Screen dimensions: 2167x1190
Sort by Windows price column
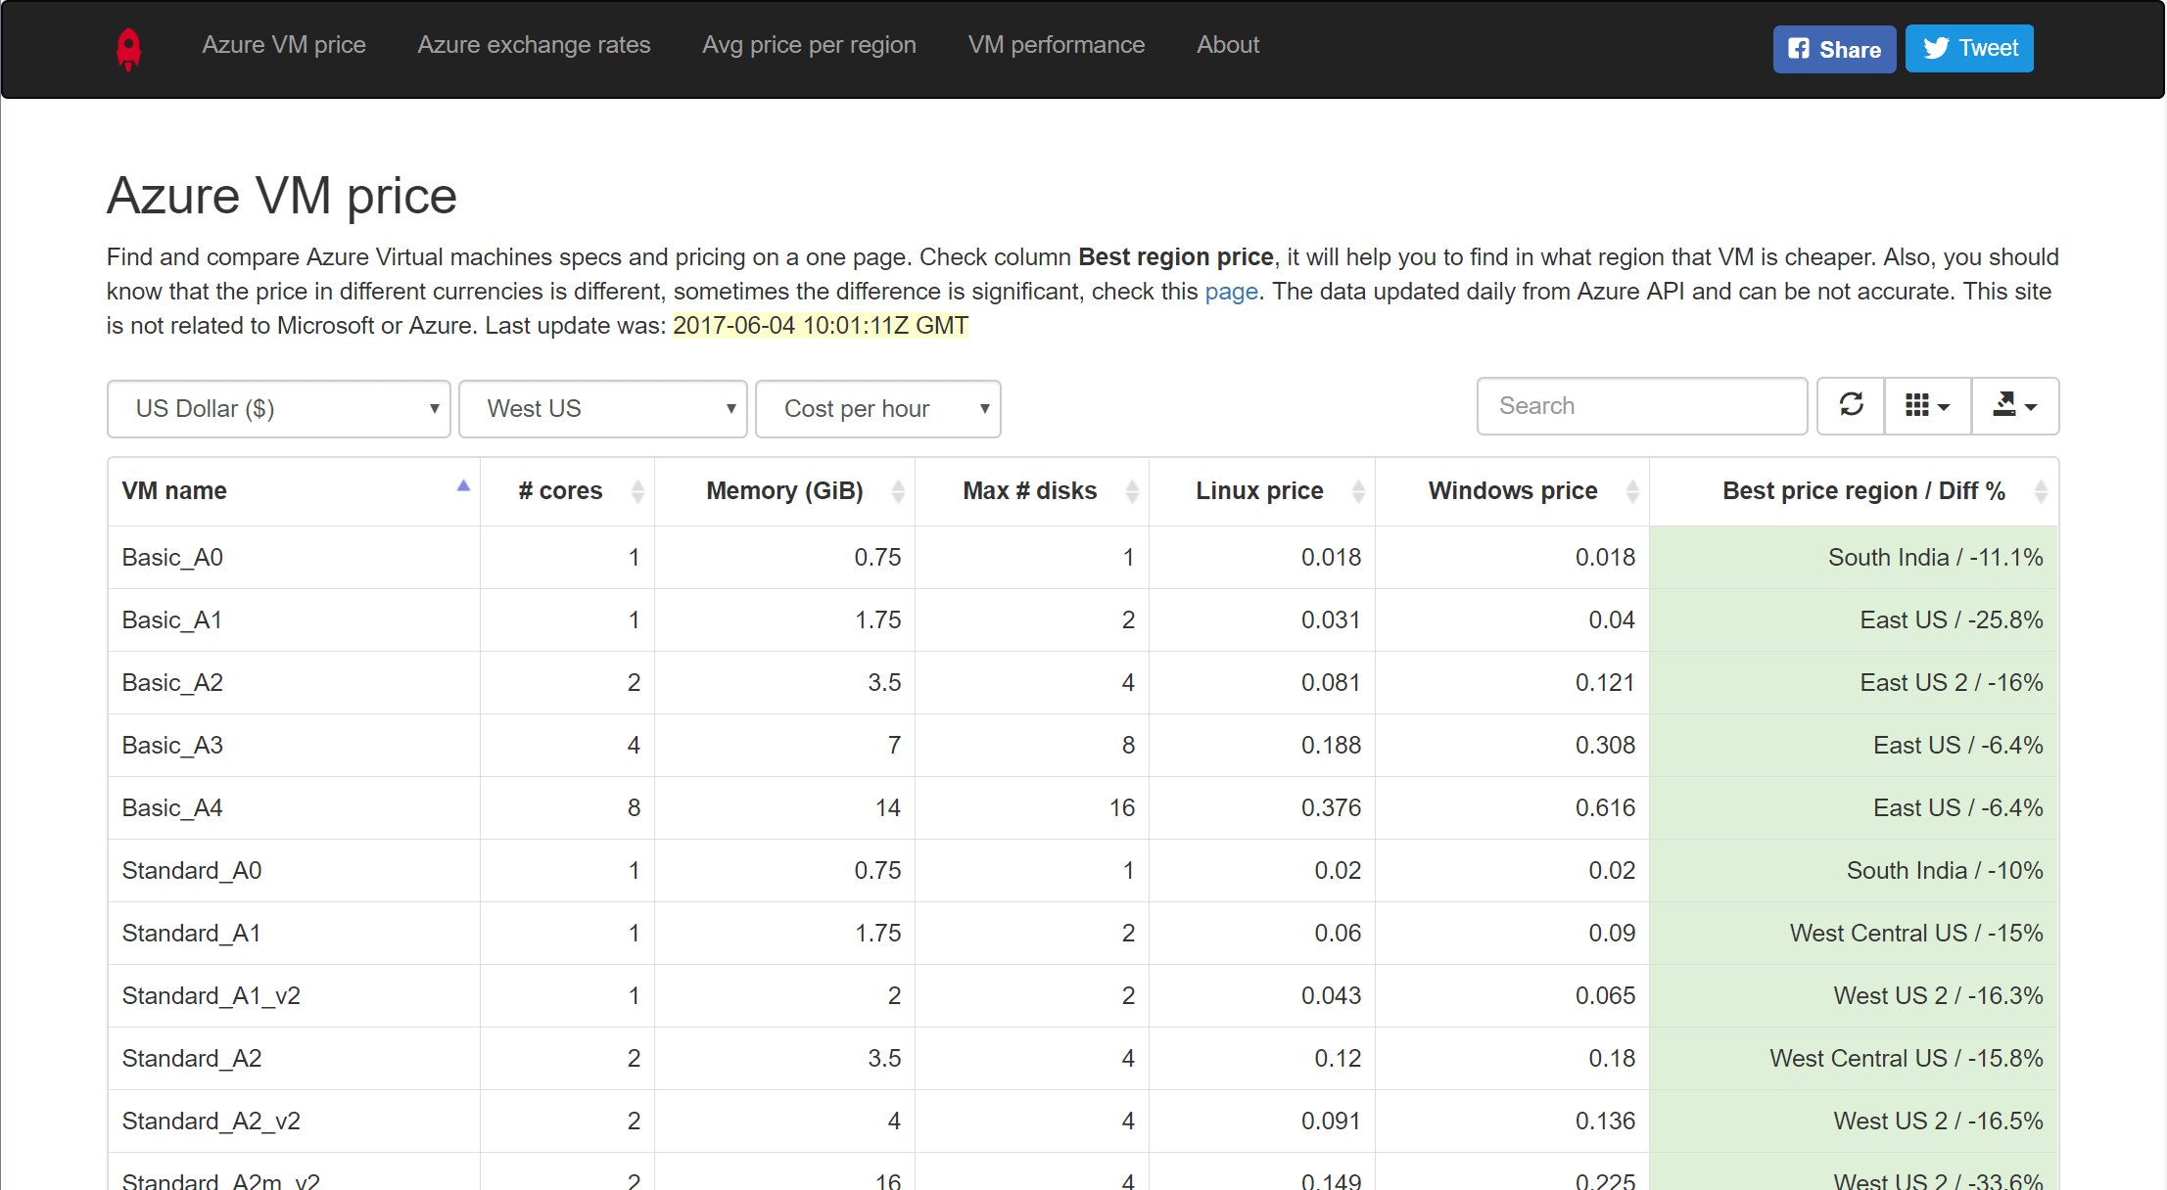click(1512, 491)
